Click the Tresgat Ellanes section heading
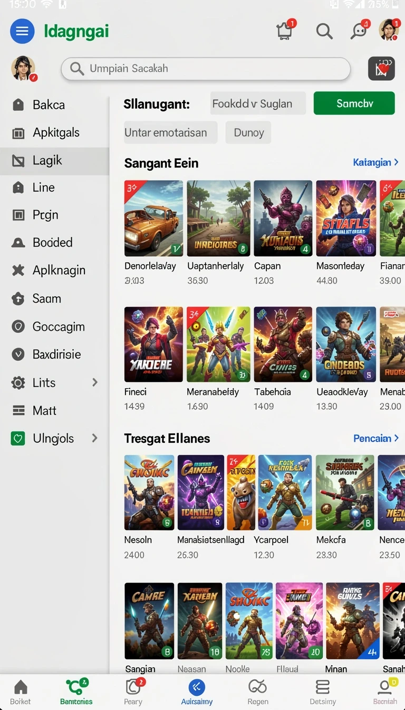 [x=167, y=438]
